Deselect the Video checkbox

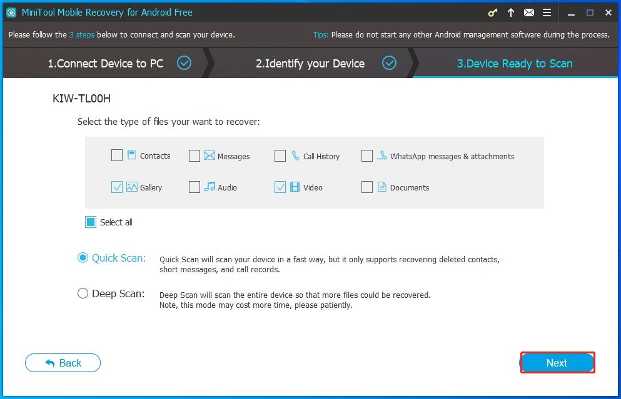(x=280, y=187)
